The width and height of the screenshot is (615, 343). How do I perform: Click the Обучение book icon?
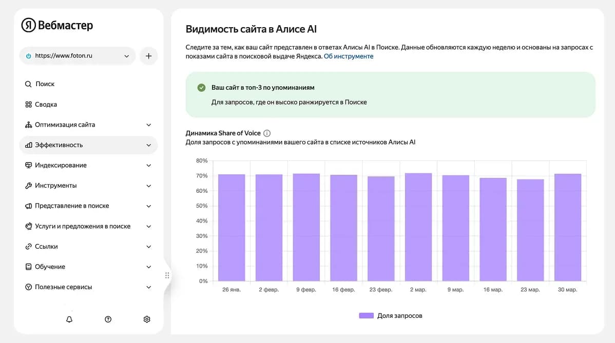tap(28, 267)
